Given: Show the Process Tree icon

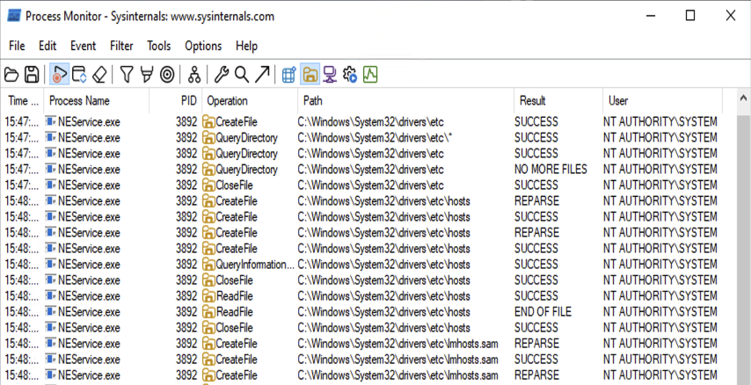Looking at the screenshot, I should [194, 75].
